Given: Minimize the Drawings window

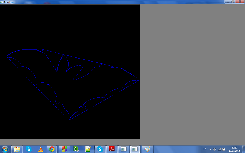Looking at the screenshot, I should pos(227,2).
